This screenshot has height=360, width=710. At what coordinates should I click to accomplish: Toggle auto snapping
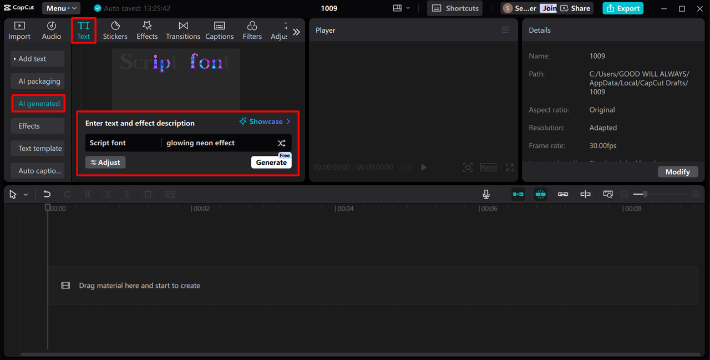[541, 194]
